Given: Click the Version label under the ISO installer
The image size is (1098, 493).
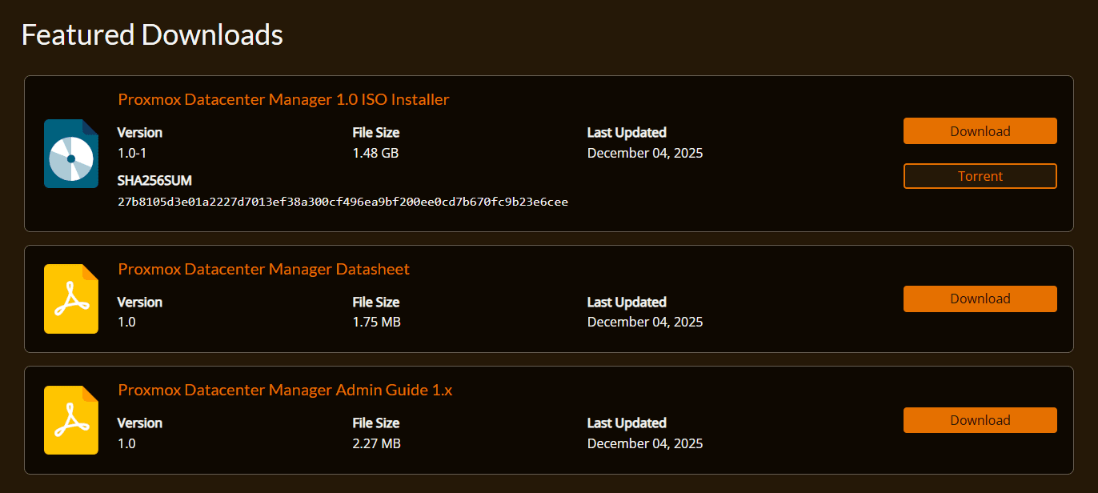Looking at the screenshot, I should [139, 132].
